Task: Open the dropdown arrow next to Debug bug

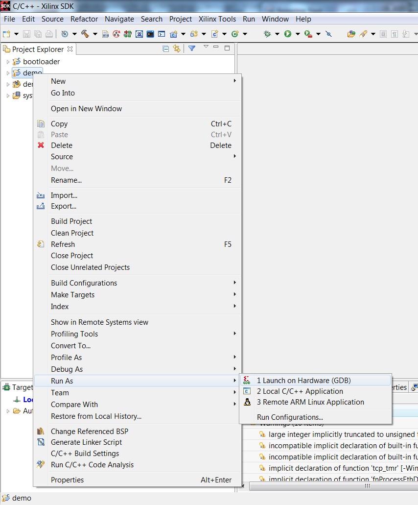Action: (x=277, y=34)
